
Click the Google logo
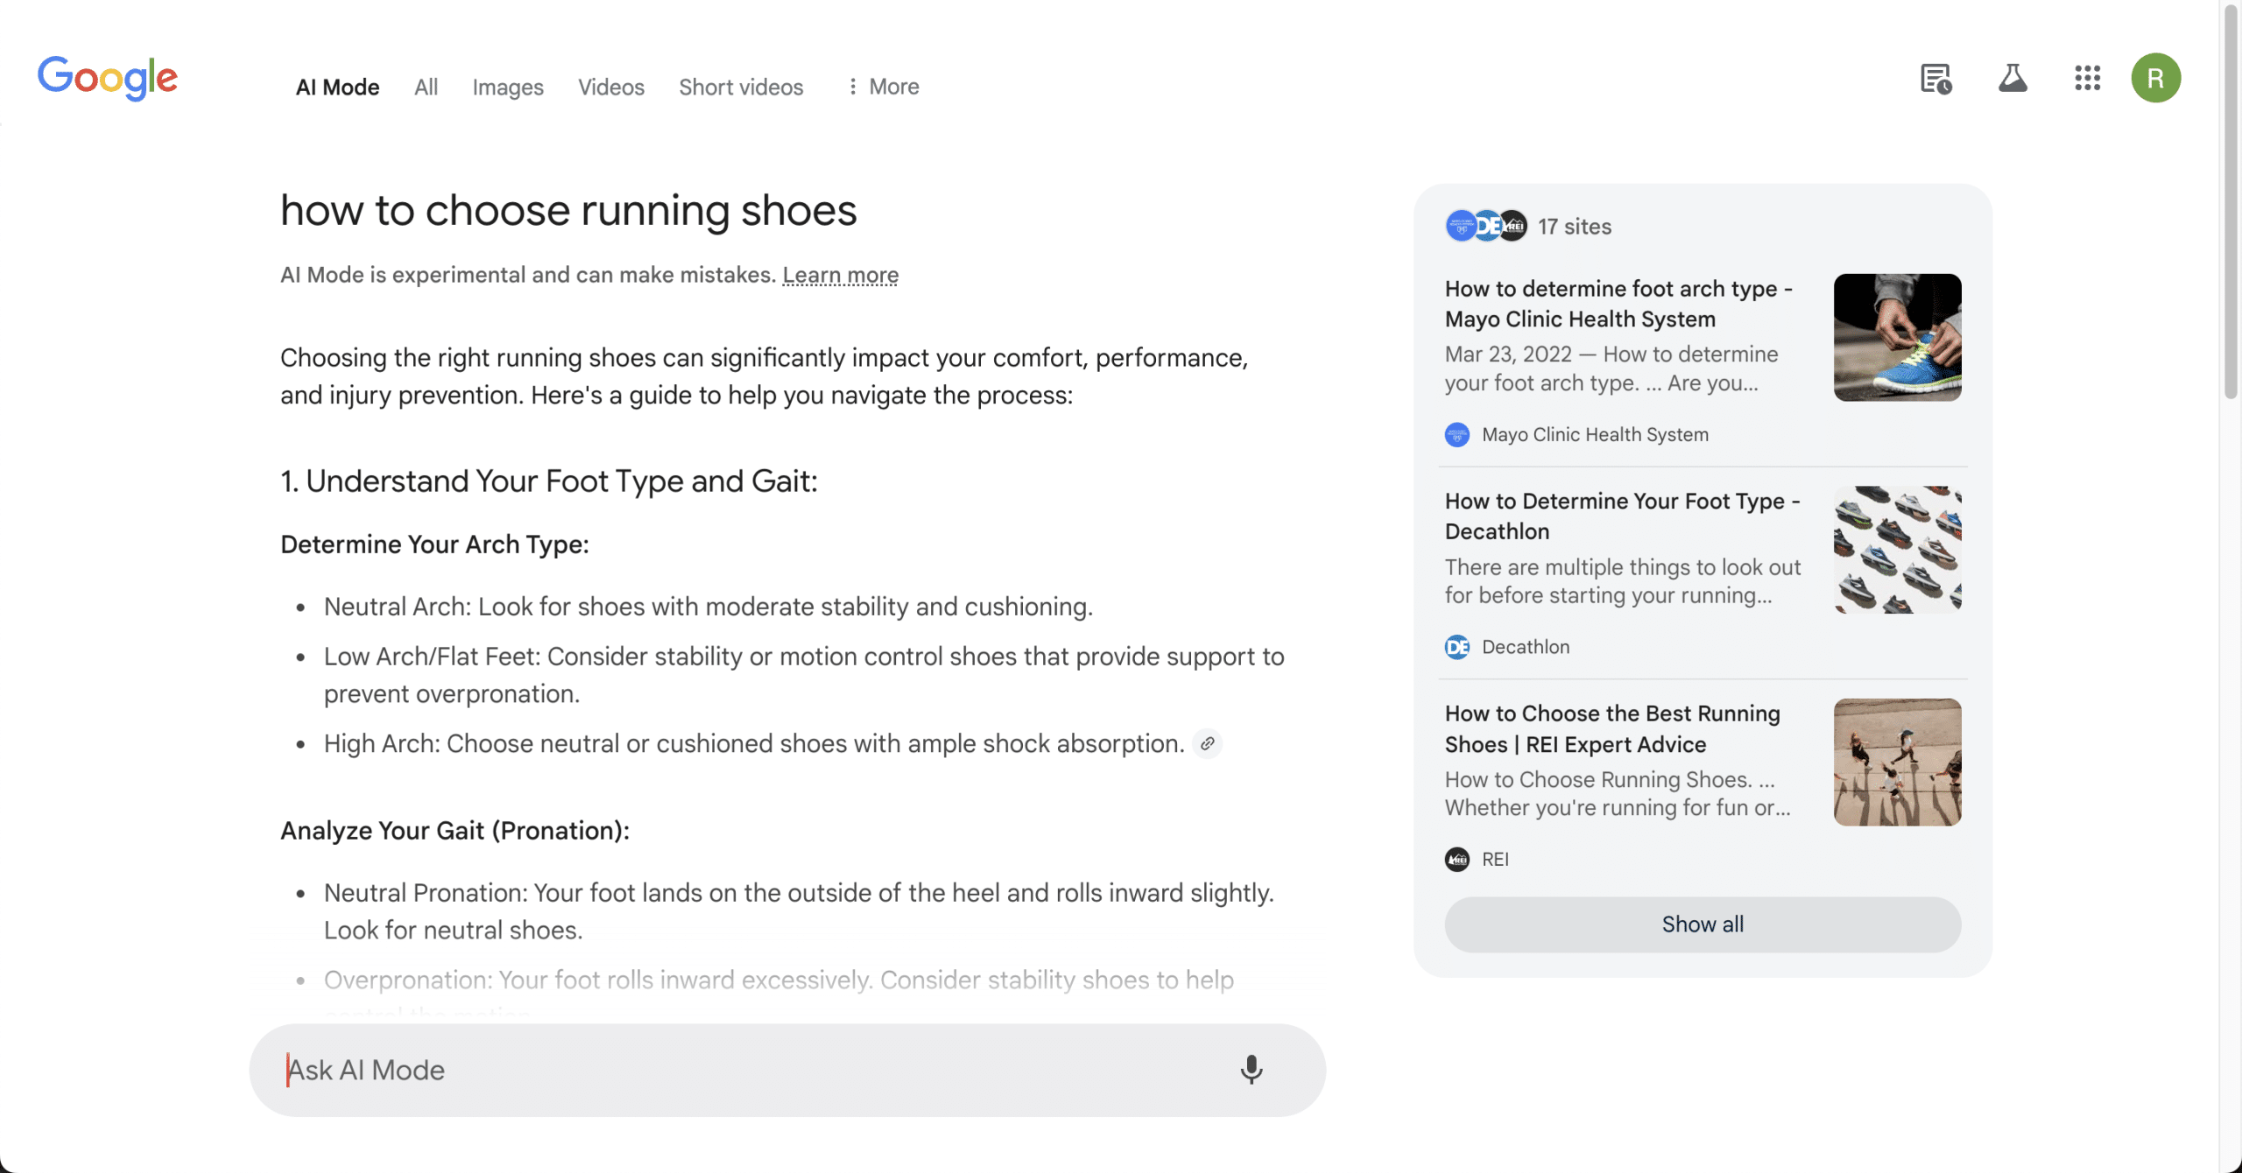pyautogui.click(x=107, y=78)
